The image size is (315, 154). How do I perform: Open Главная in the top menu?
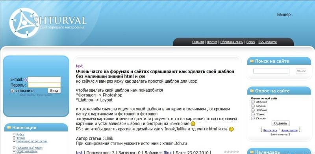click(x=198, y=42)
